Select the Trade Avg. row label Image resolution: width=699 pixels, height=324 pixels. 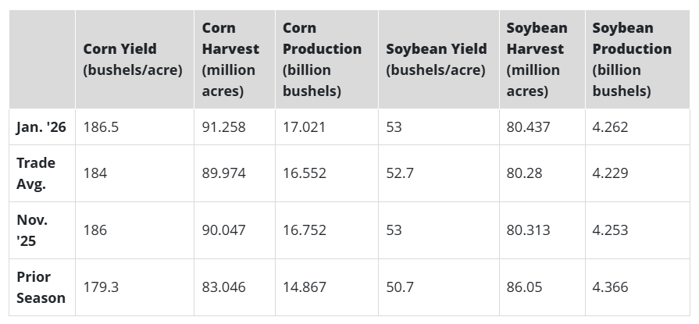point(36,173)
